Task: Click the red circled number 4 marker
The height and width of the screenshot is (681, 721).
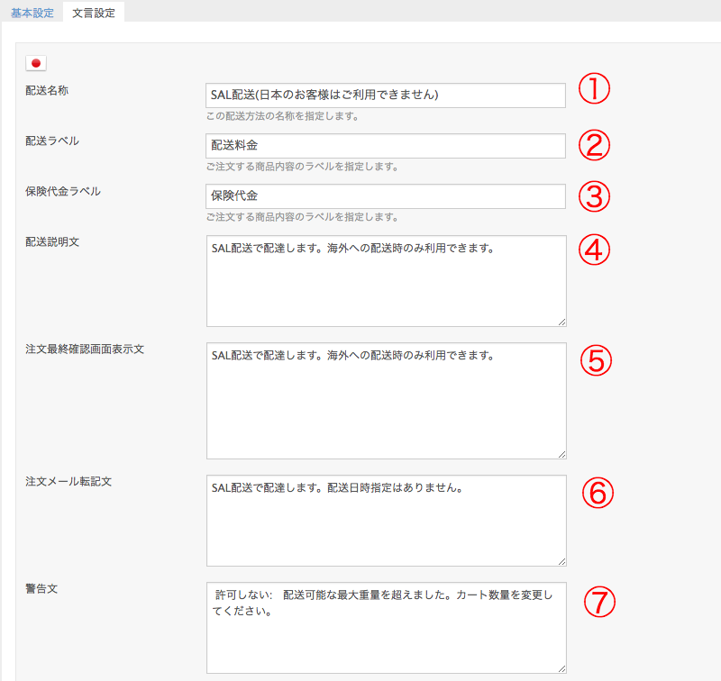Action: [594, 251]
